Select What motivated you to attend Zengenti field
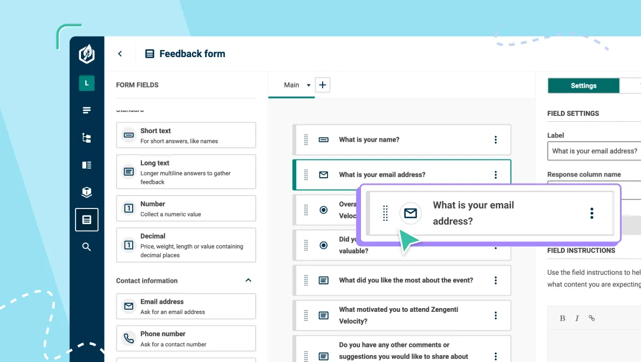 click(402, 316)
